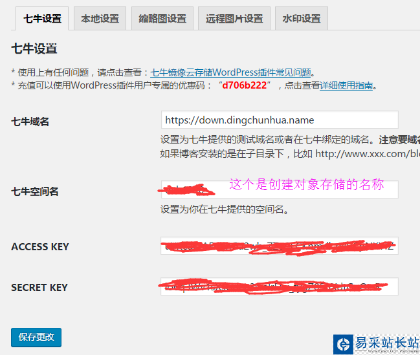Open the 七牛镜像云存储WordPress插件常见问题 link
Screen dimensions: 420x355
tap(230, 72)
